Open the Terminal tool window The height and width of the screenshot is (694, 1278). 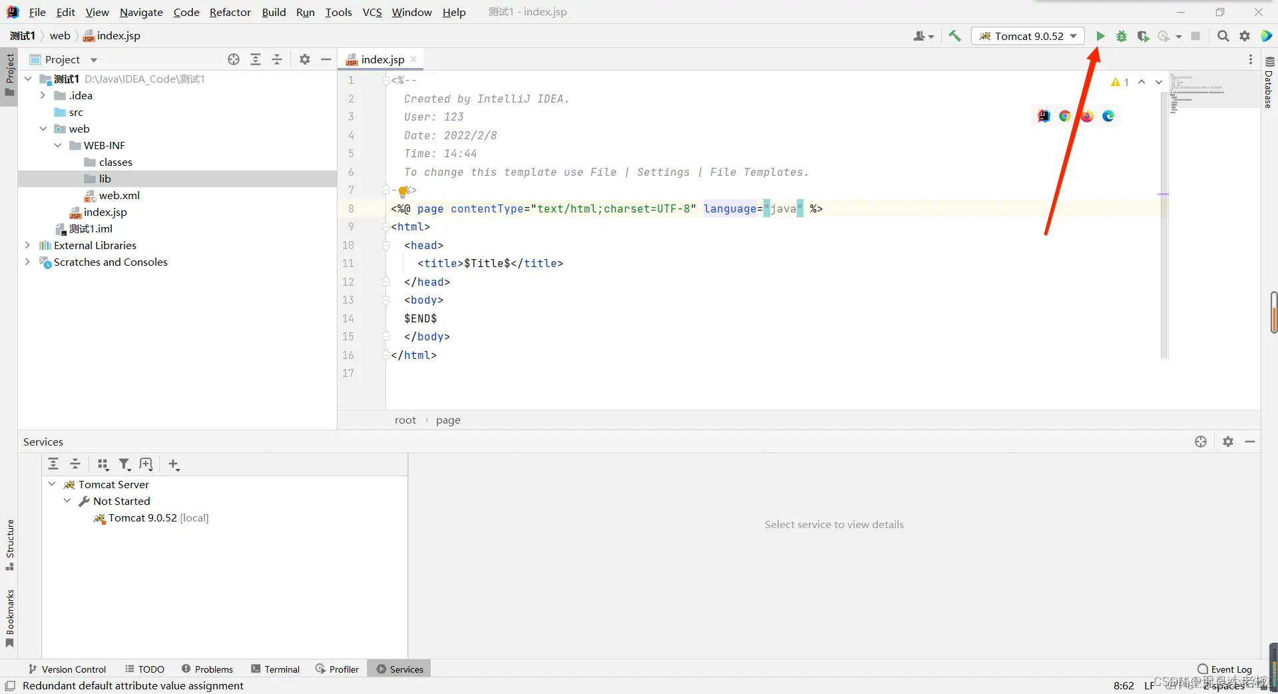[x=276, y=669]
